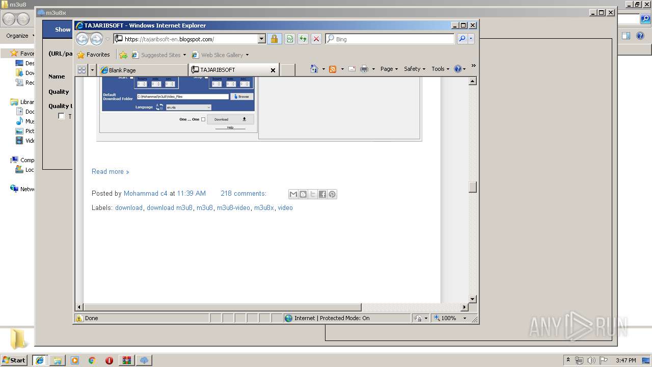Click vertical scrollbar down arrow
The image size is (652, 367).
(x=473, y=299)
